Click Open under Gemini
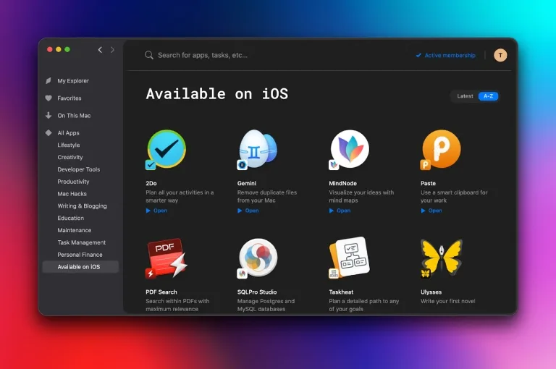Viewport: 556px width, 369px height. click(252, 211)
